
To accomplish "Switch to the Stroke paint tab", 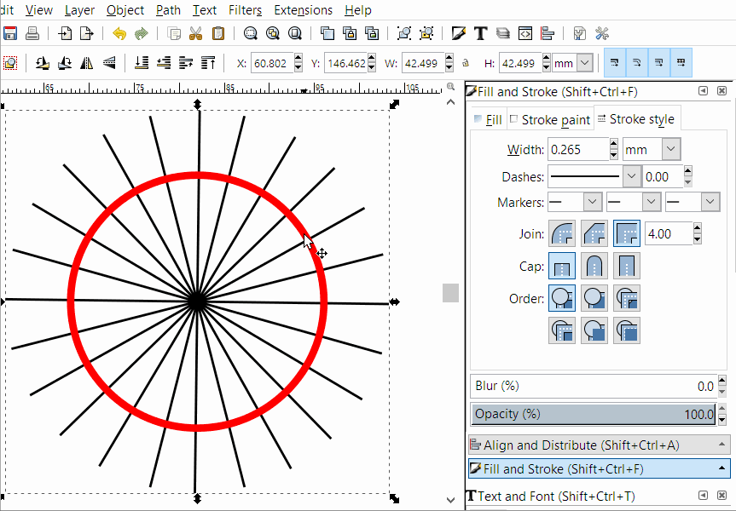I will click(x=550, y=119).
